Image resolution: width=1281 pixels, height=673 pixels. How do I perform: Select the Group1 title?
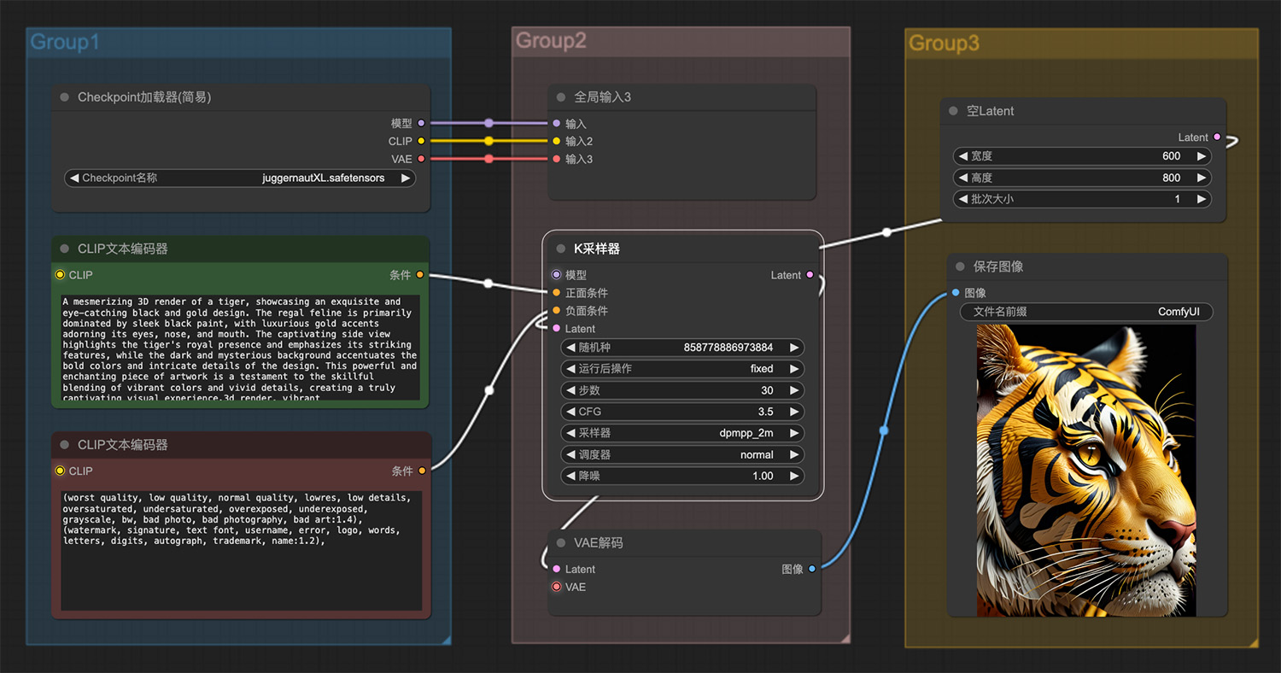tap(65, 42)
